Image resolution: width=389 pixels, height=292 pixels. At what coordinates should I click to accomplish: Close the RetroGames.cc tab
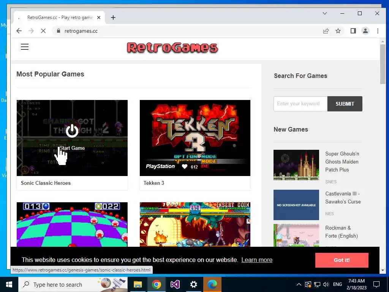pos(99,17)
